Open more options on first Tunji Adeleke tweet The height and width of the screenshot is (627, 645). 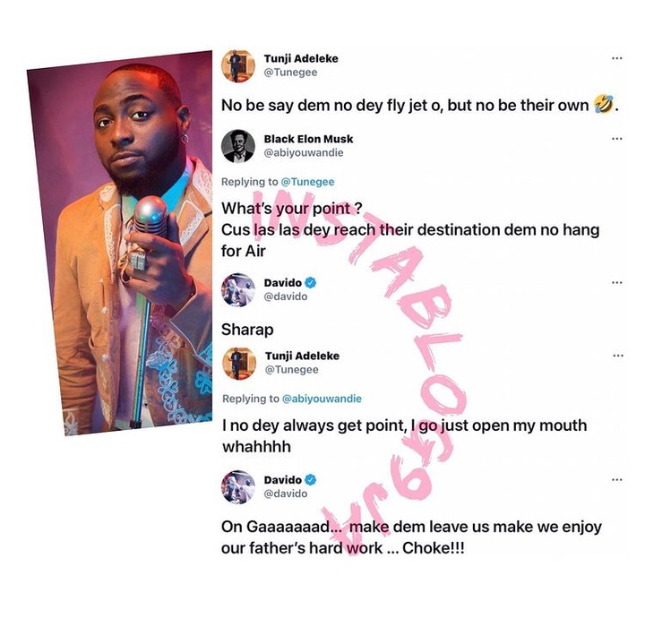tap(616, 58)
